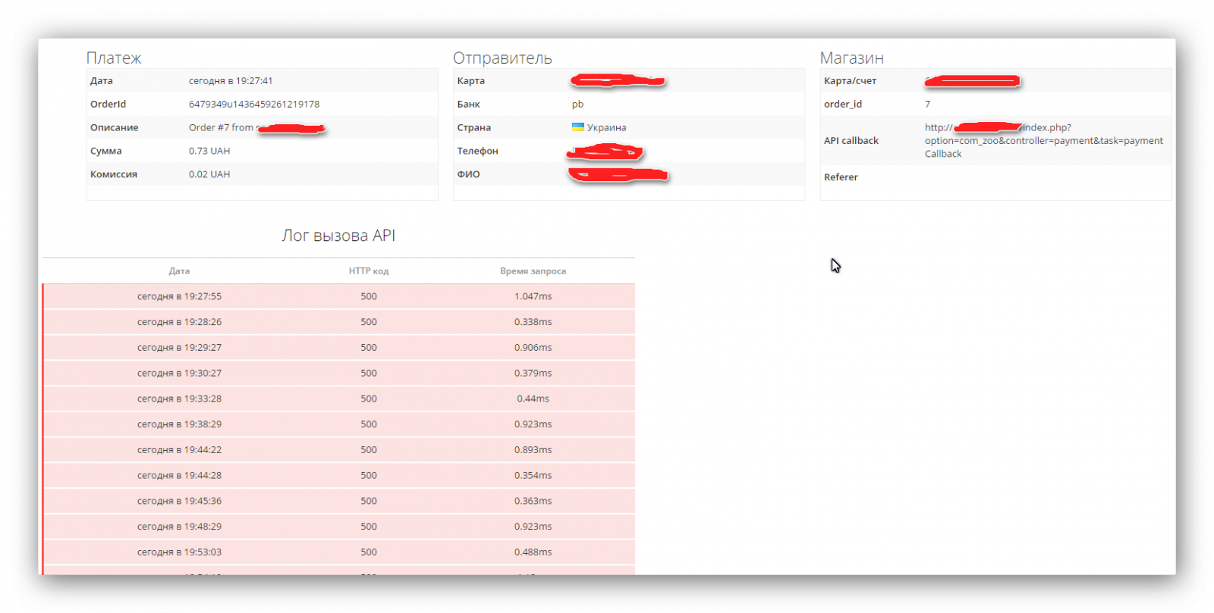Screen dimensions: 1214x613
Task: Click the Лог вызова API heading
Action: tap(338, 236)
